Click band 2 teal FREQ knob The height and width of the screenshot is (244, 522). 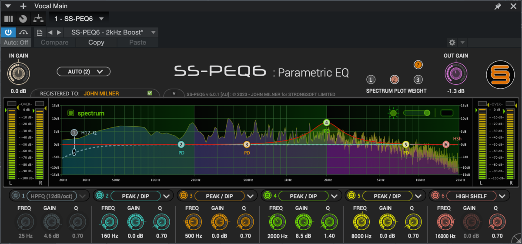[x=110, y=222]
